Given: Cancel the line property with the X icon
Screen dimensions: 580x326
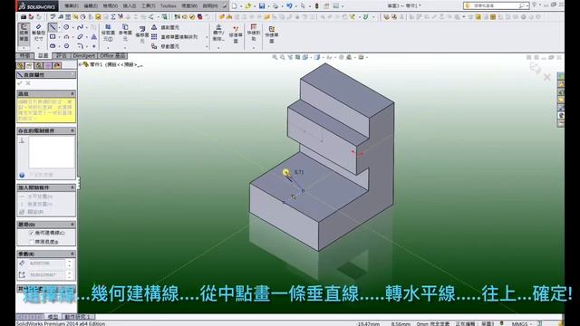Looking at the screenshot, I should point(28,83).
